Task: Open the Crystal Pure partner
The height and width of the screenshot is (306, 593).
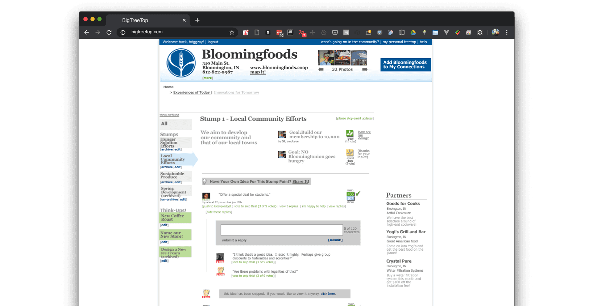Action: click(399, 261)
